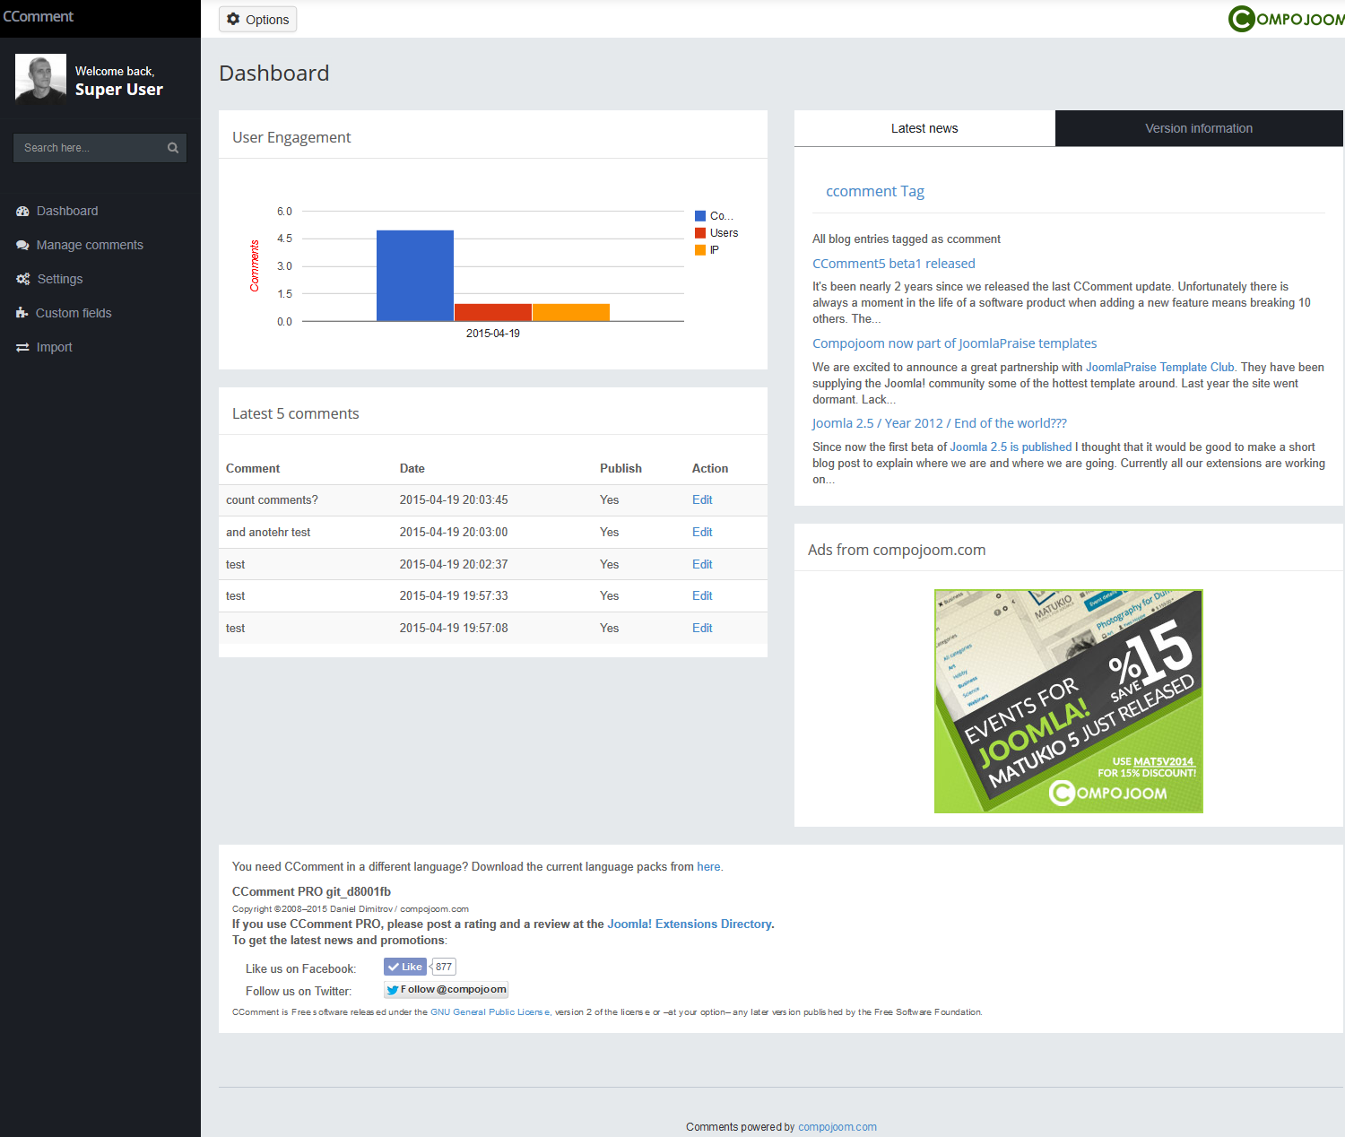Open 'Compojoom now part of JoomlaPraise templates' article
The height and width of the screenshot is (1137, 1345).
pyautogui.click(x=954, y=343)
